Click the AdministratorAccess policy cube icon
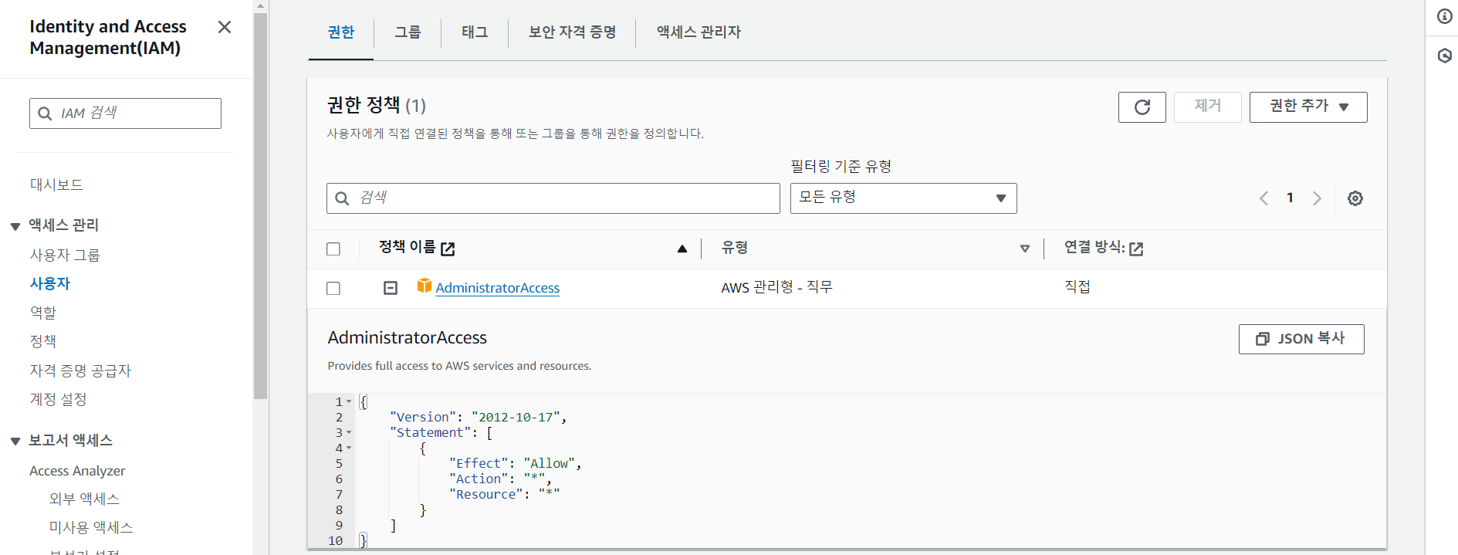 tap(424, 286)
